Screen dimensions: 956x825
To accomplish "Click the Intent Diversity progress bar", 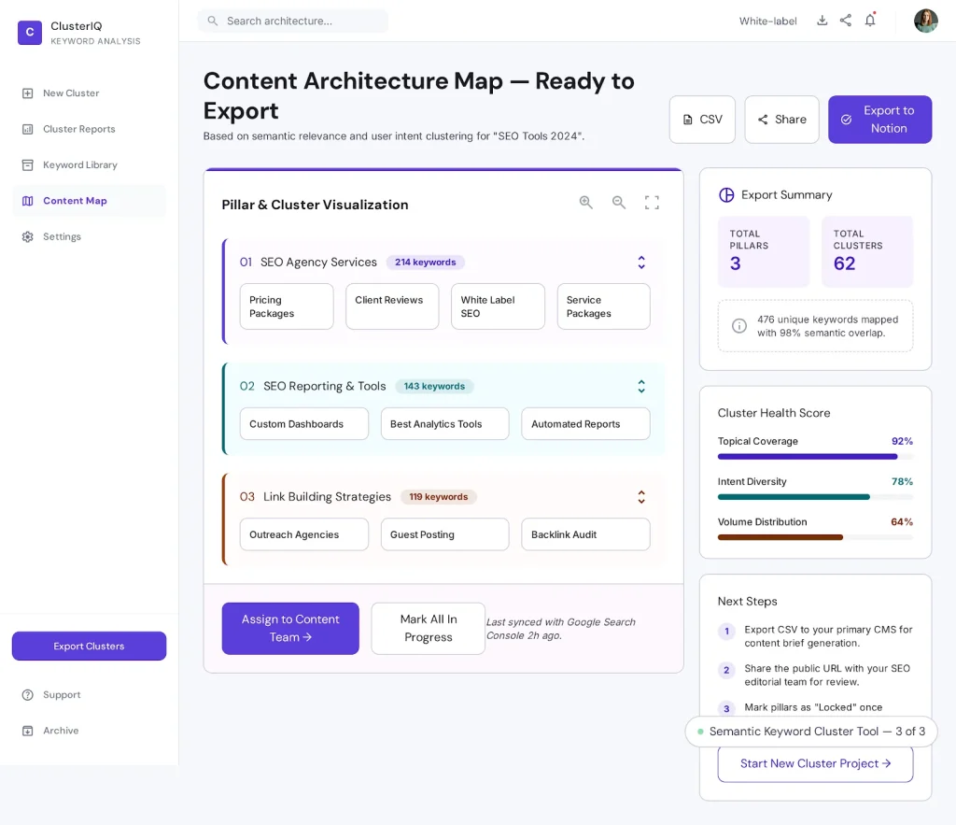I will tap(815, 497).
